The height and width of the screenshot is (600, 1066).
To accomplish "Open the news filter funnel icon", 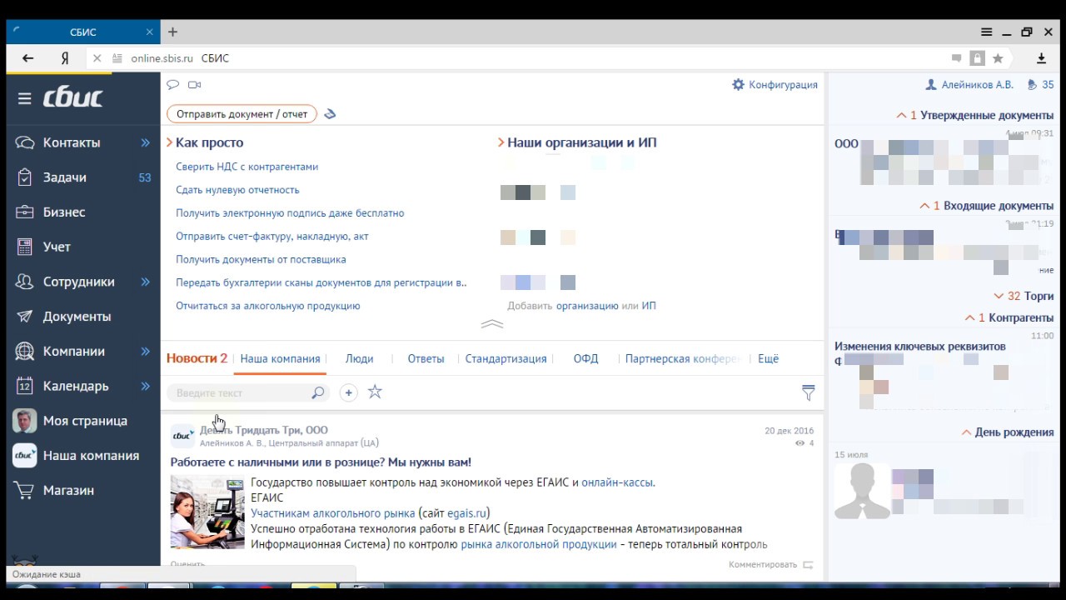I will [808, 392].
